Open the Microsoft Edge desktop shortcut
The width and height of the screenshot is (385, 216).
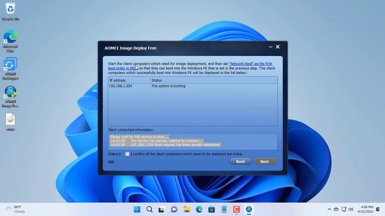(10, 41)
